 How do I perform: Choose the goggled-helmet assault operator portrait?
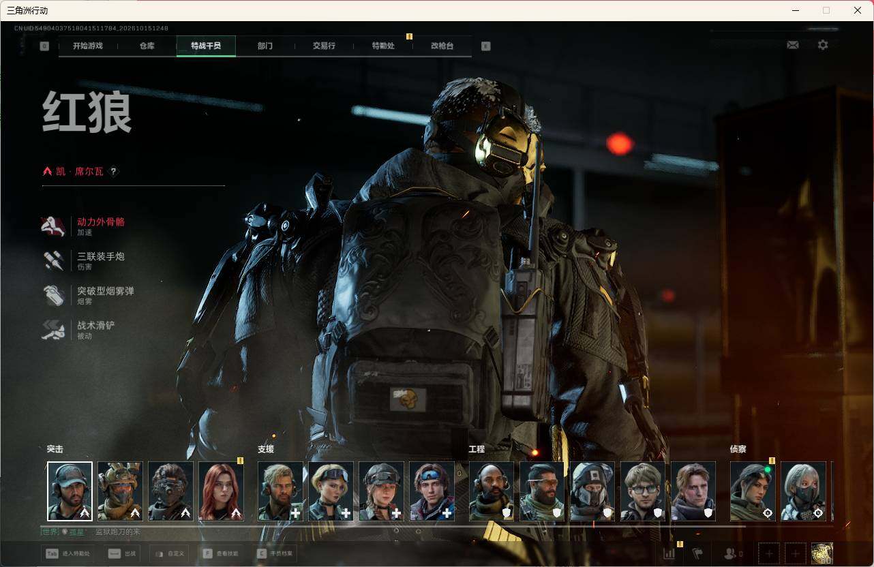pyautogui.click(x=120, y=491)
